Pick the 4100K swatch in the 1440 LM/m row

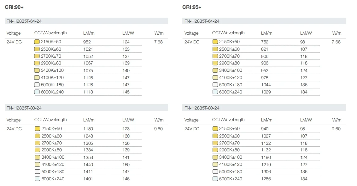[37, 164]
